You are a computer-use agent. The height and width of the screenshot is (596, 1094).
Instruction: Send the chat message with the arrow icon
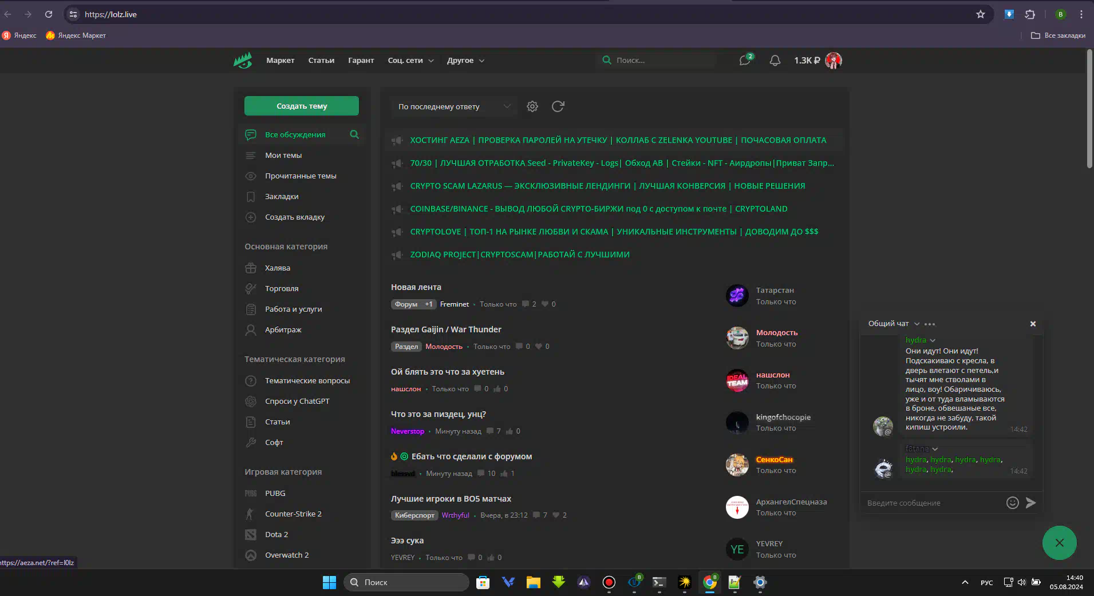(x=1030, y=503)
